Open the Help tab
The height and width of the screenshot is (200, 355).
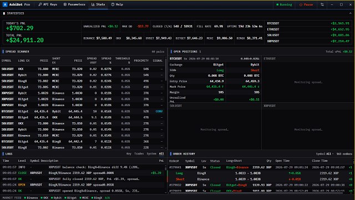click(x=117, y=4)
